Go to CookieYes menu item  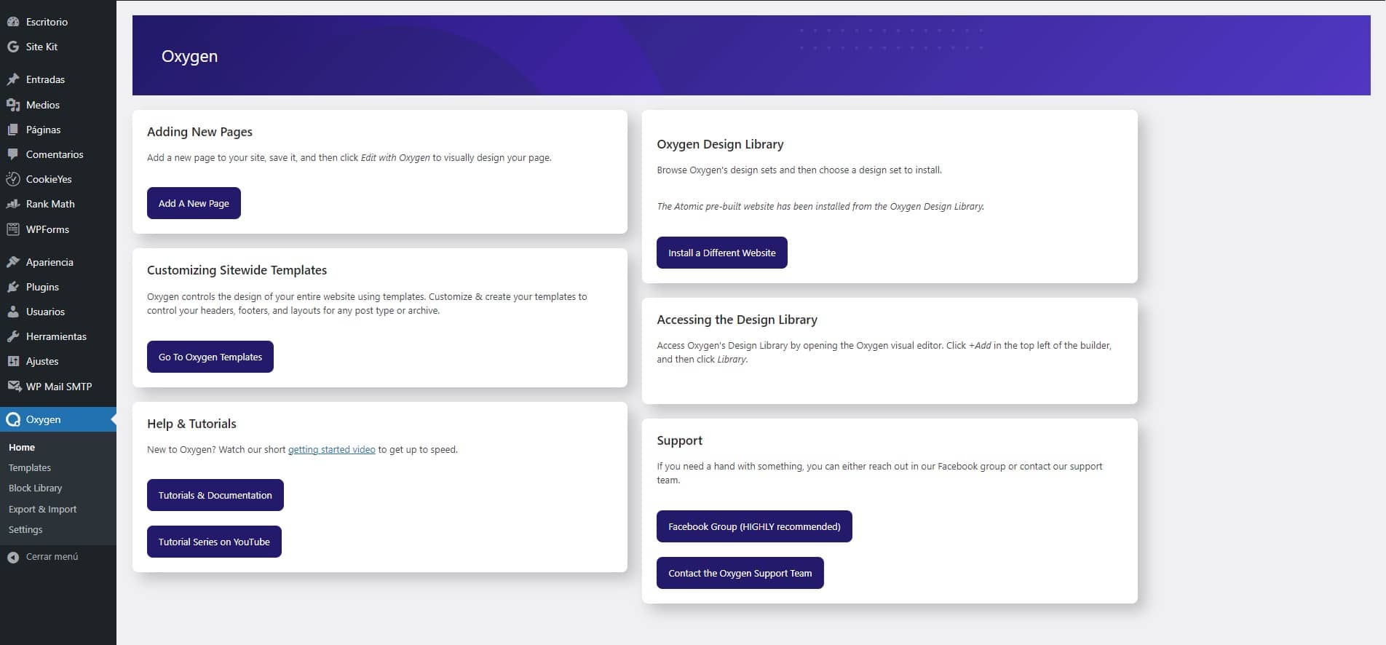coord(58,179)
